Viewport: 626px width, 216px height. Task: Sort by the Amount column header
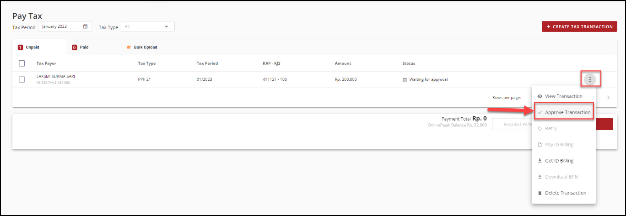coord(343,63)
